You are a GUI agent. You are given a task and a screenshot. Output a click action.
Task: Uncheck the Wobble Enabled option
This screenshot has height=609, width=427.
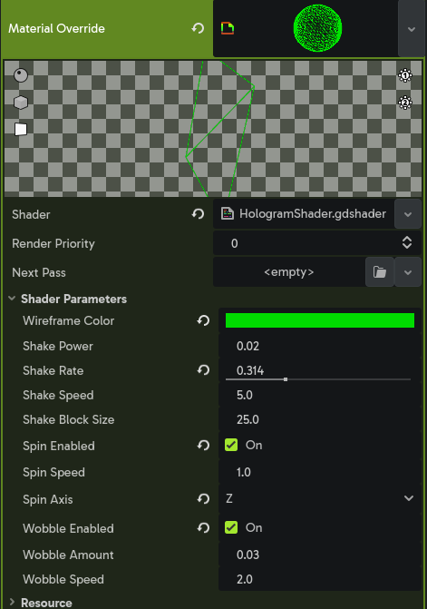click(x=231, y=527)
